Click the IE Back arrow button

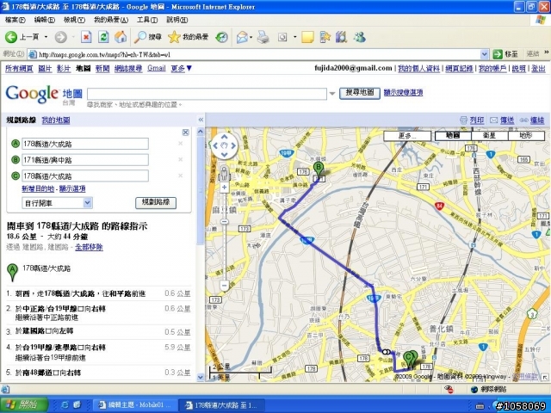pyautogui.click(x=11, y=37)
